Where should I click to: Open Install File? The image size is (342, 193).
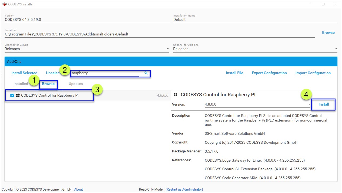(234, 73)
